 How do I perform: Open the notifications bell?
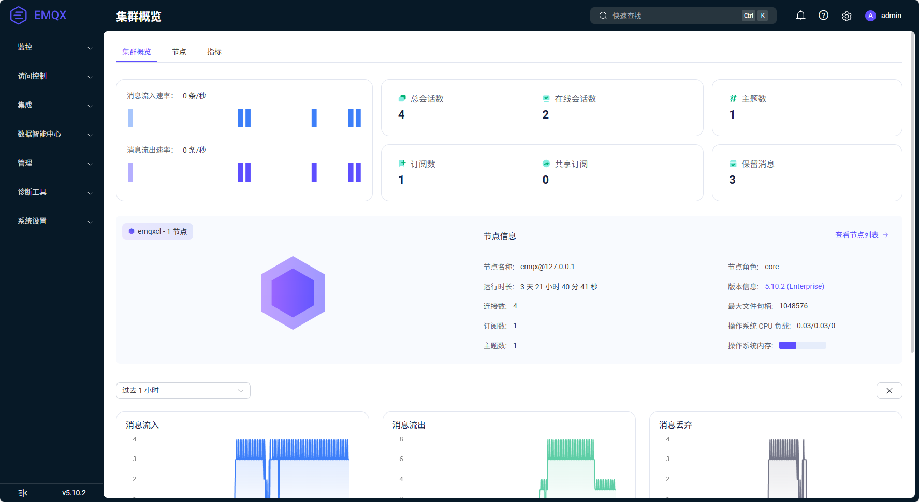(800, 16)
